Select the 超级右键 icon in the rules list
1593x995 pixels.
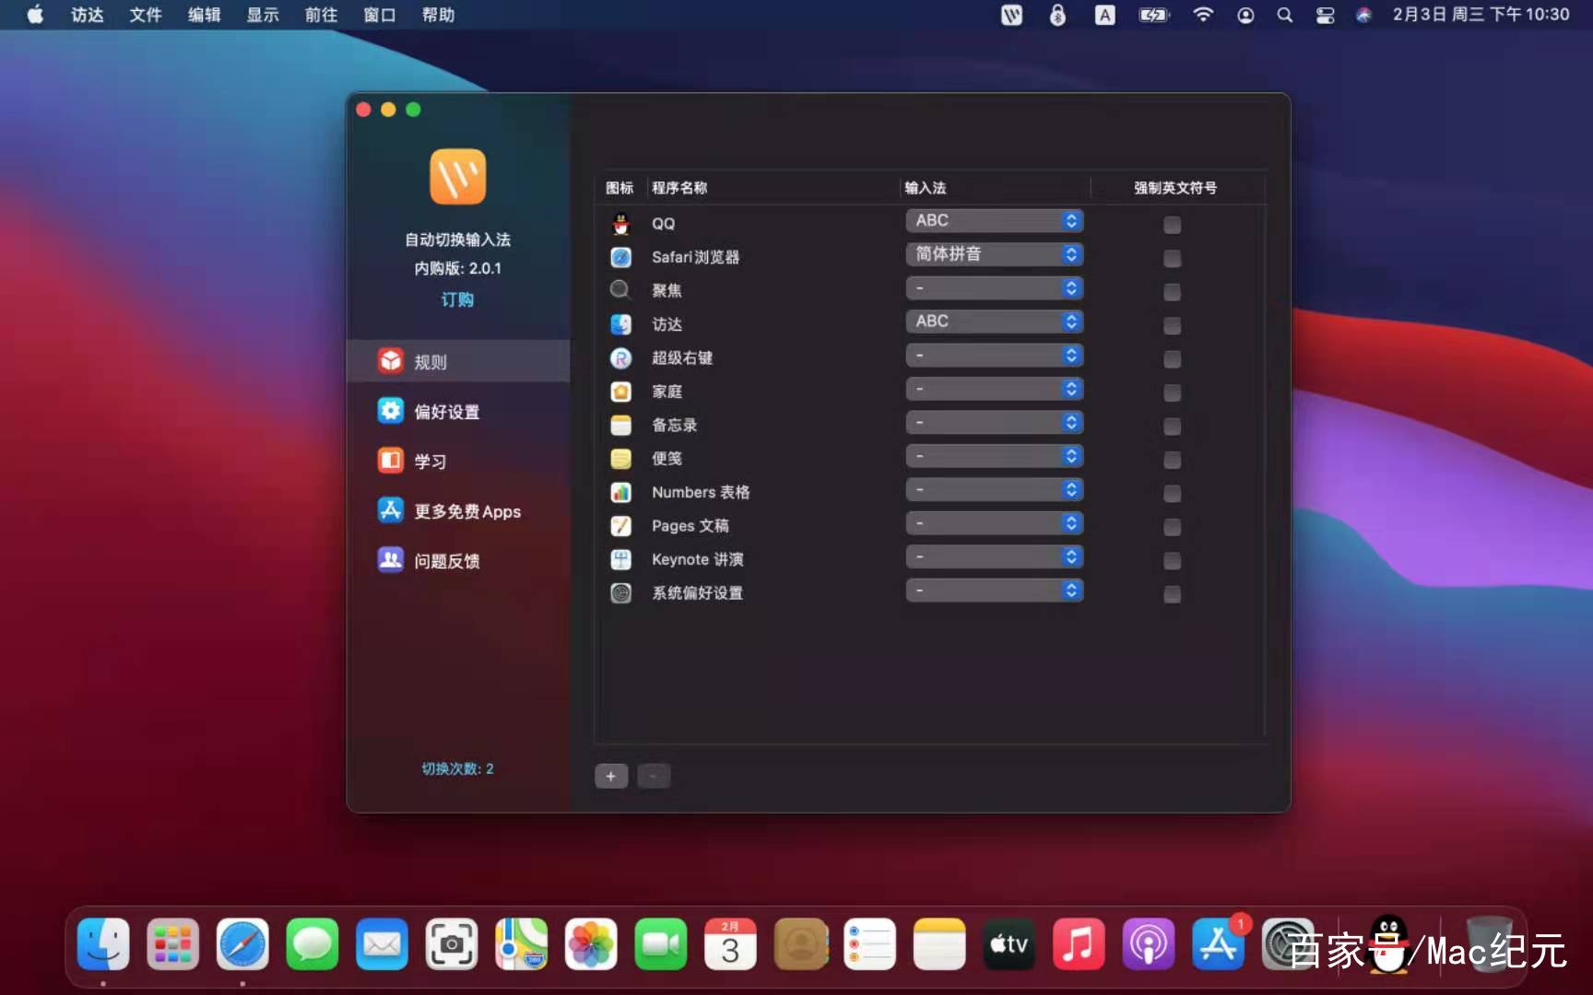pyautogui.click(x=621, y=357)
